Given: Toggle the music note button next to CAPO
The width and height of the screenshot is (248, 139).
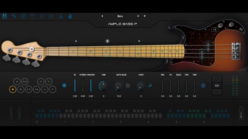Looking at the screenshot, I should pos(150,85).
